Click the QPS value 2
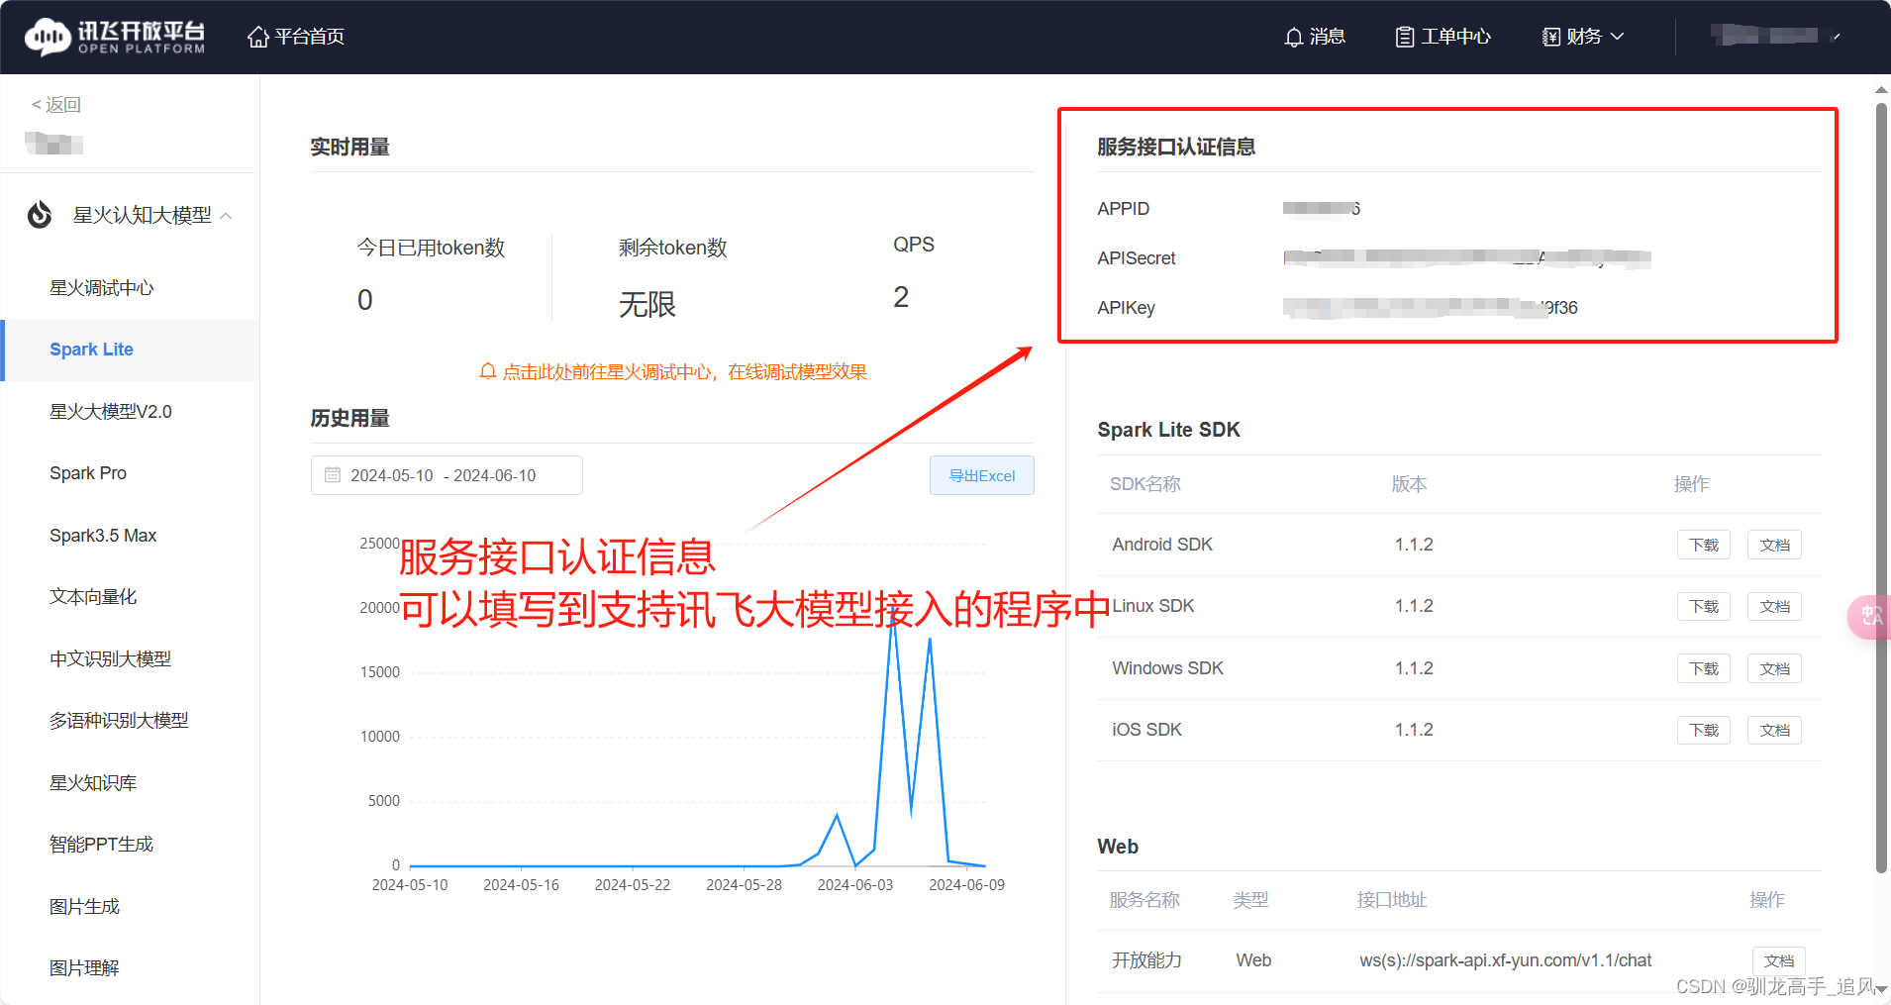The image size is (1891, 1005). (901, 297)
